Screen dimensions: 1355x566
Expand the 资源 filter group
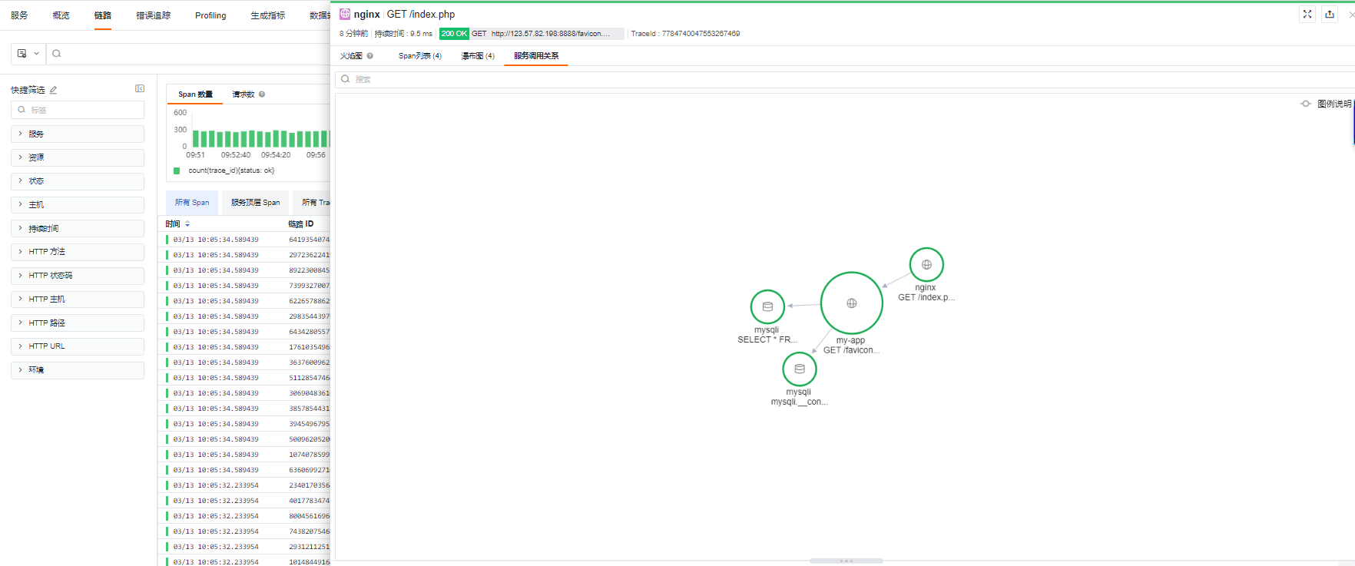(x=78, y=157)
